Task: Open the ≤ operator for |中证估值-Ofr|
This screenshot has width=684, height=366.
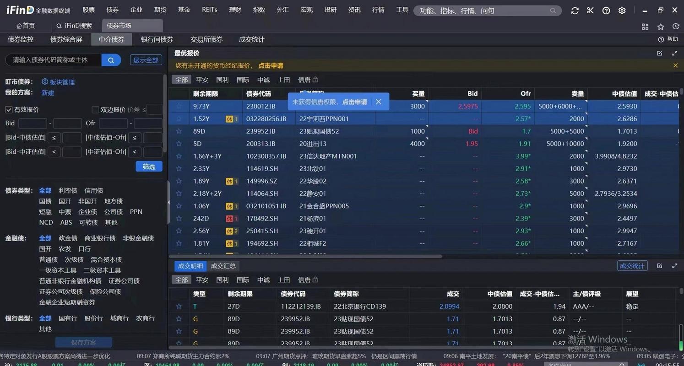Action: [x=135, y=152]
